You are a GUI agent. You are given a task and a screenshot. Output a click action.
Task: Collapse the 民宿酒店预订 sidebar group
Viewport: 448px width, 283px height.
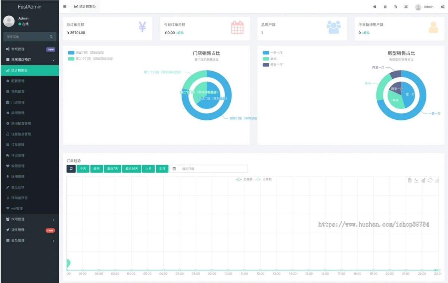(29, 60)
